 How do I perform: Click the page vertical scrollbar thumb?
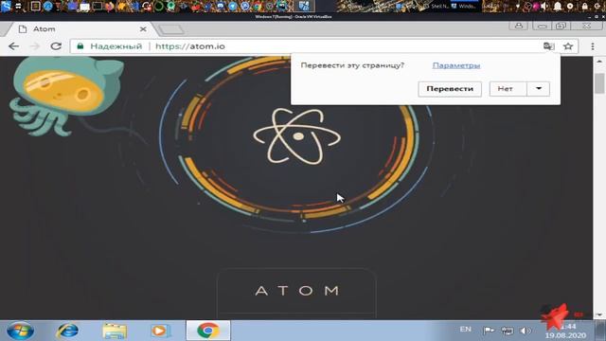point(599,83)
